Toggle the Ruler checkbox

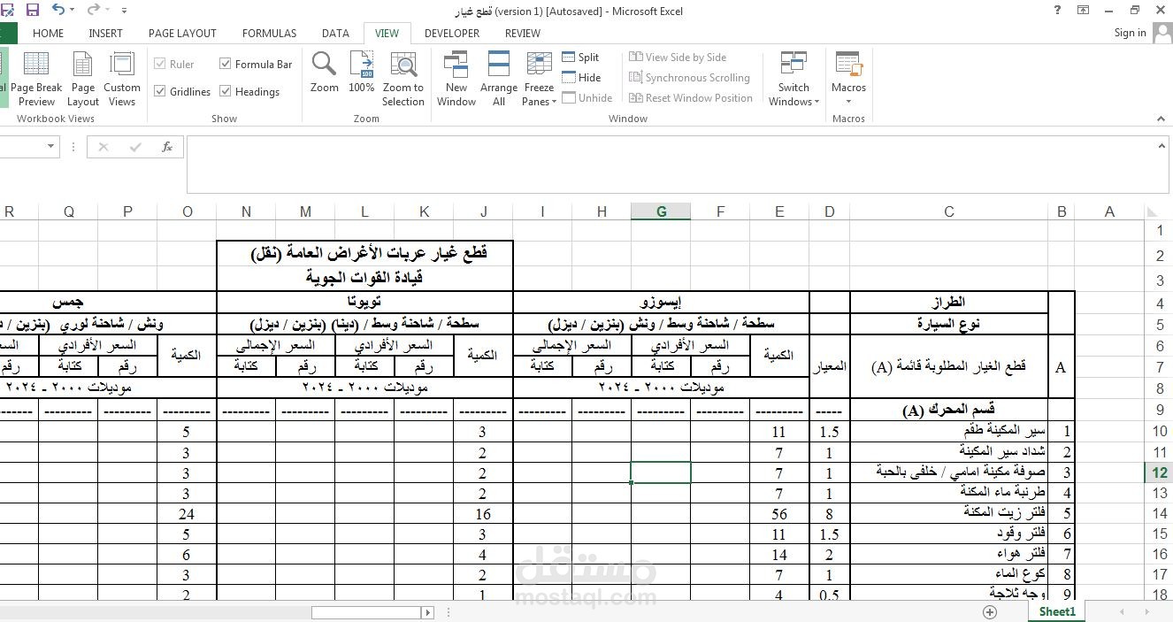pos(160,64)
